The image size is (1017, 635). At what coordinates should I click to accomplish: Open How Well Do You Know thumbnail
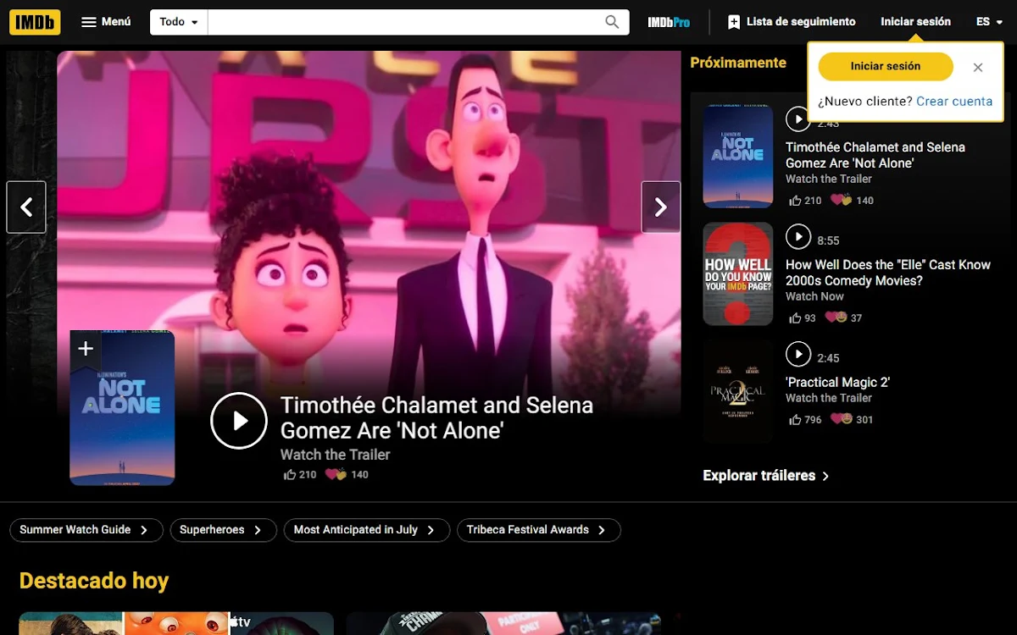point(738,274)
